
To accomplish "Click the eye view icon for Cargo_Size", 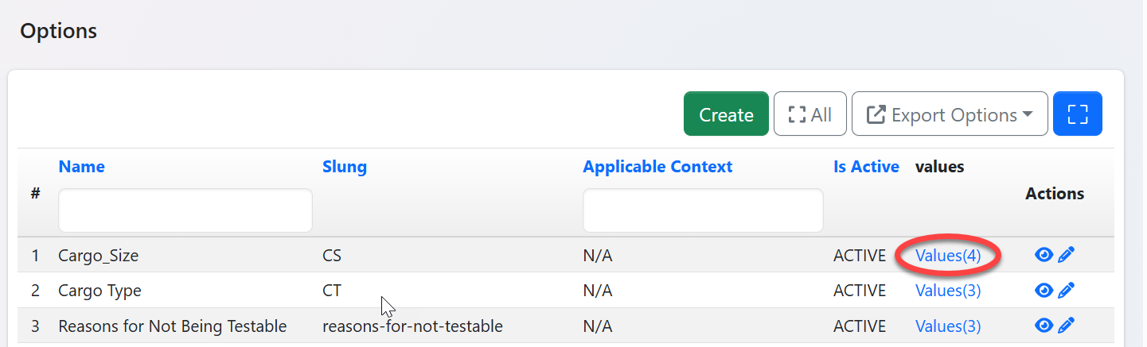I will coord(1043,255).
